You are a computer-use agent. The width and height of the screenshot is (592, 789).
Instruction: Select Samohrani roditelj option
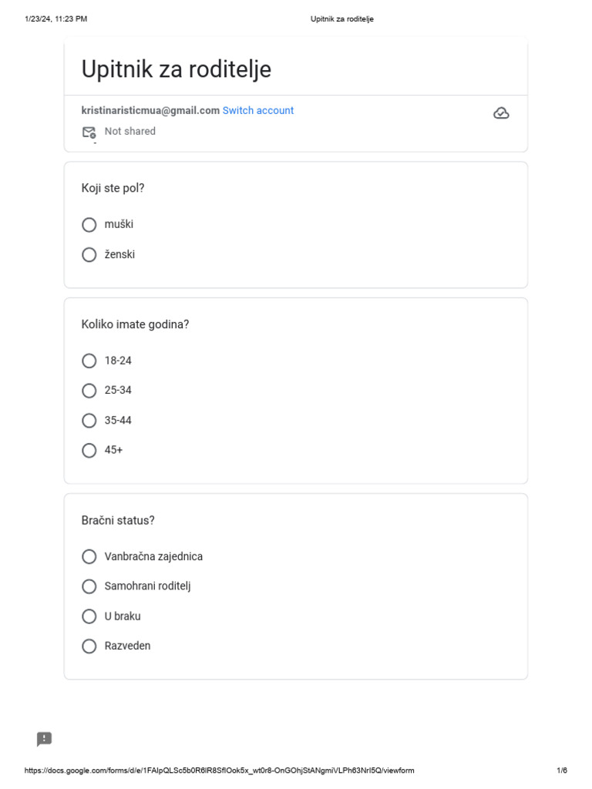(x=89, y=586)
